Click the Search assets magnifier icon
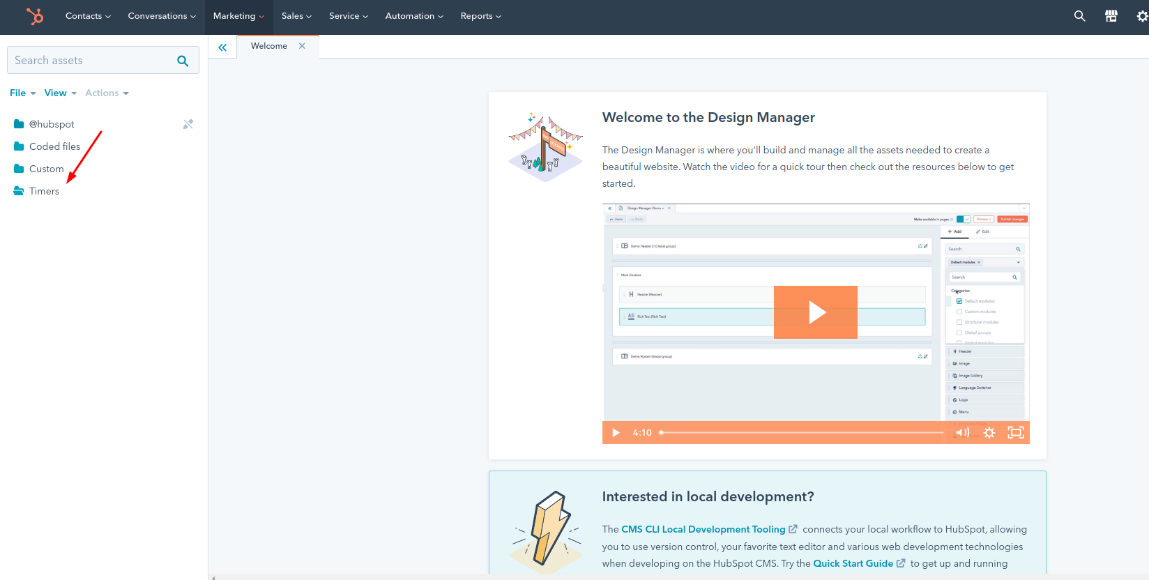This screenshot has width=1149, height=580. point(183,61)
